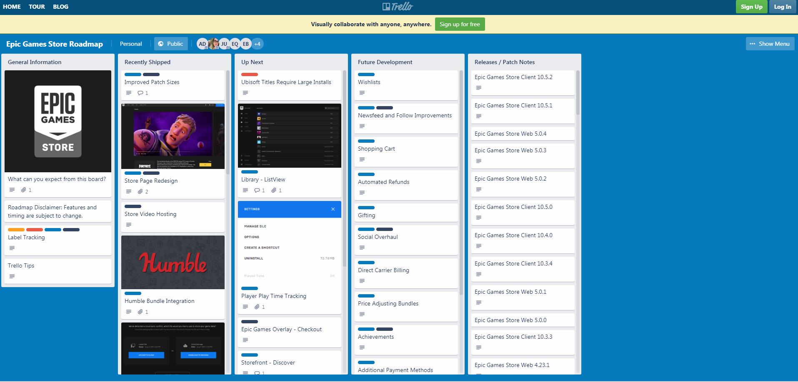
Task: Click description icon on Ubisoft Titles card
Action: (245, 93)
